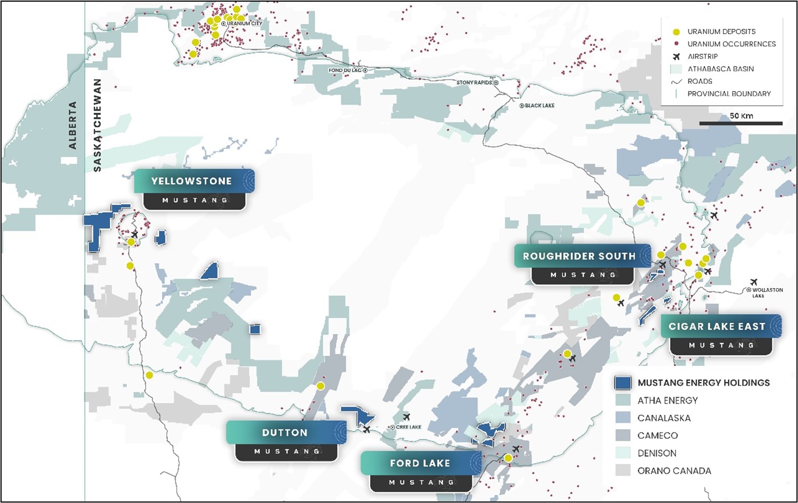This screenshot has width=798, height=503.
Task: Click the airstrip icon above Wollaston Lake
Action: (x=754, y=282)
